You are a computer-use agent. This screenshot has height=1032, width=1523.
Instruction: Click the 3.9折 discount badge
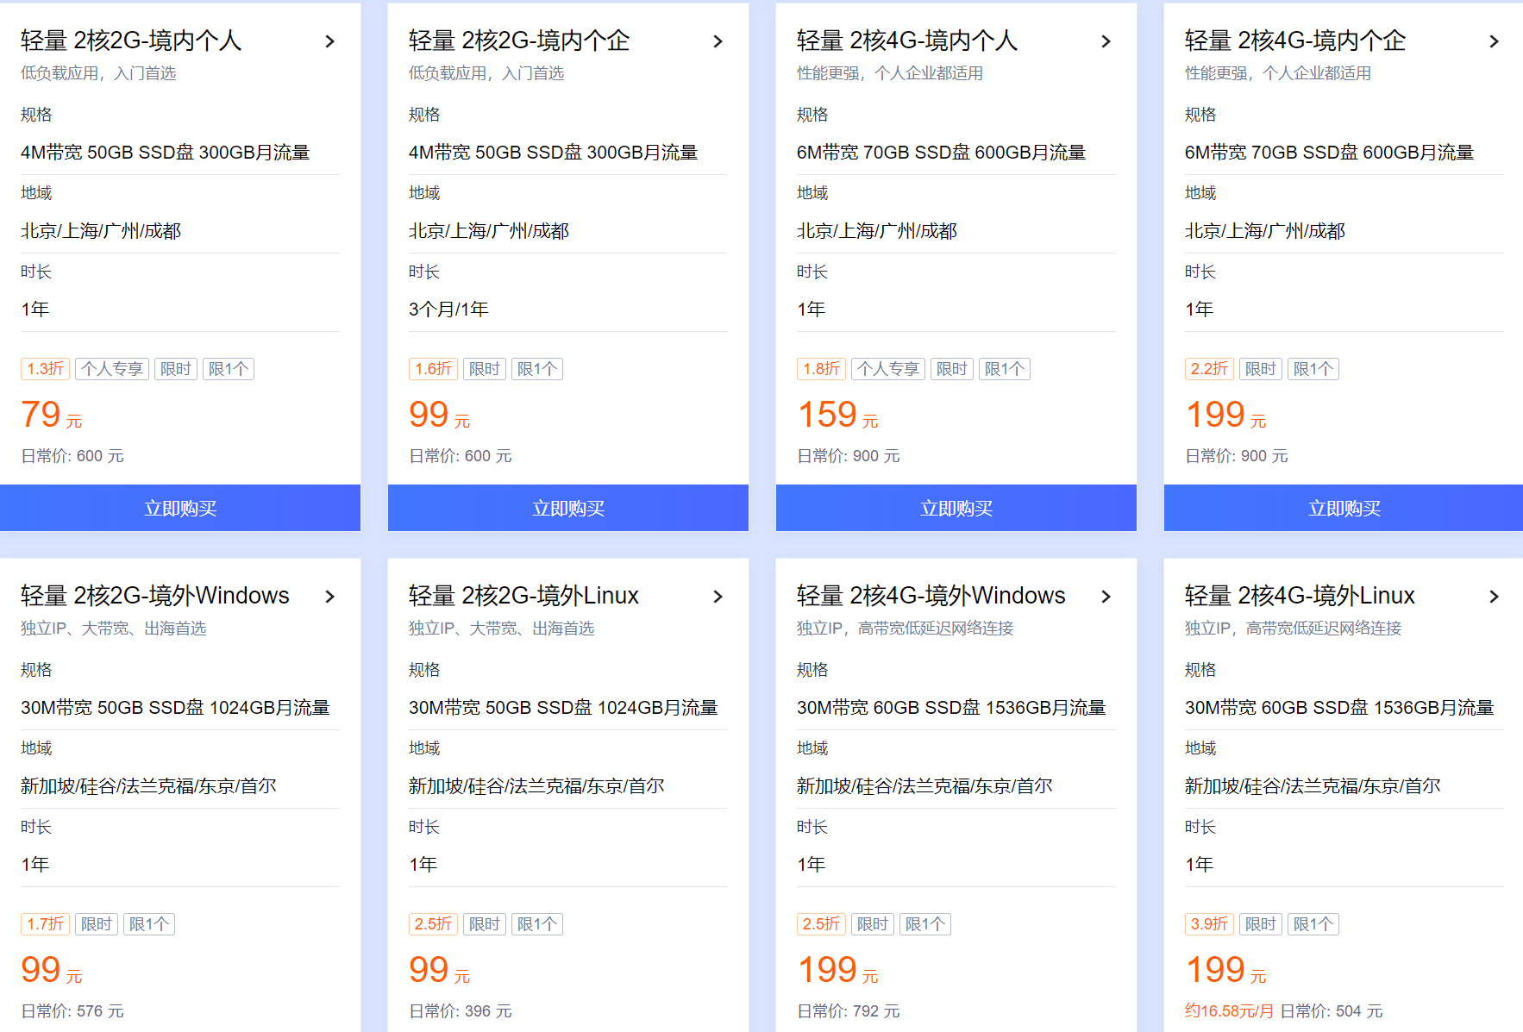(1209, 924)
